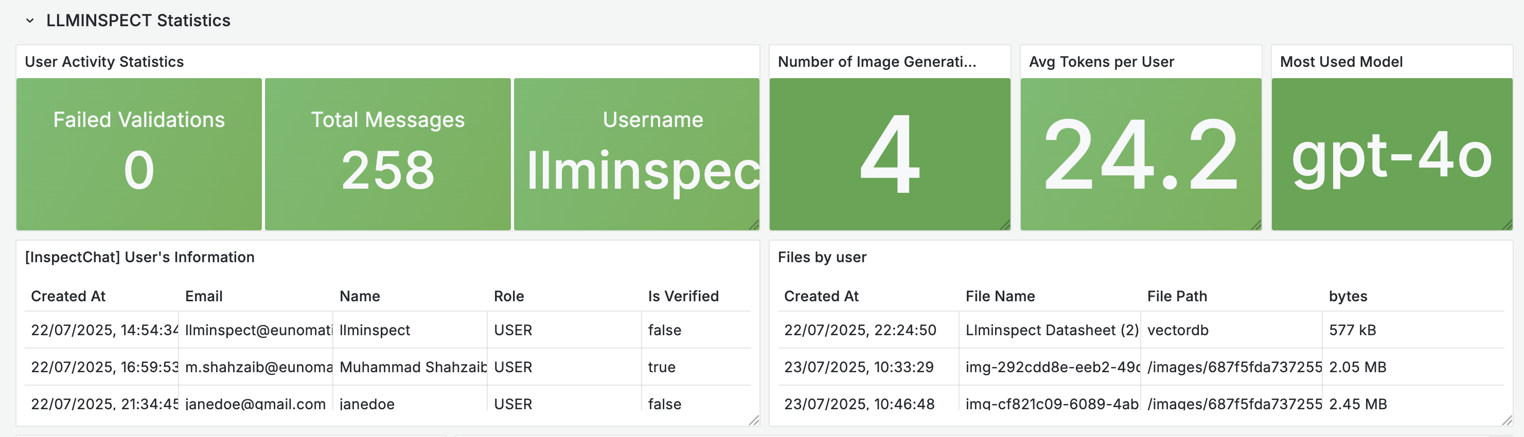The image size is (1524, 437).
Task: Select the m.shahzaib@eunoma email cell
Action: click(256, 367)
